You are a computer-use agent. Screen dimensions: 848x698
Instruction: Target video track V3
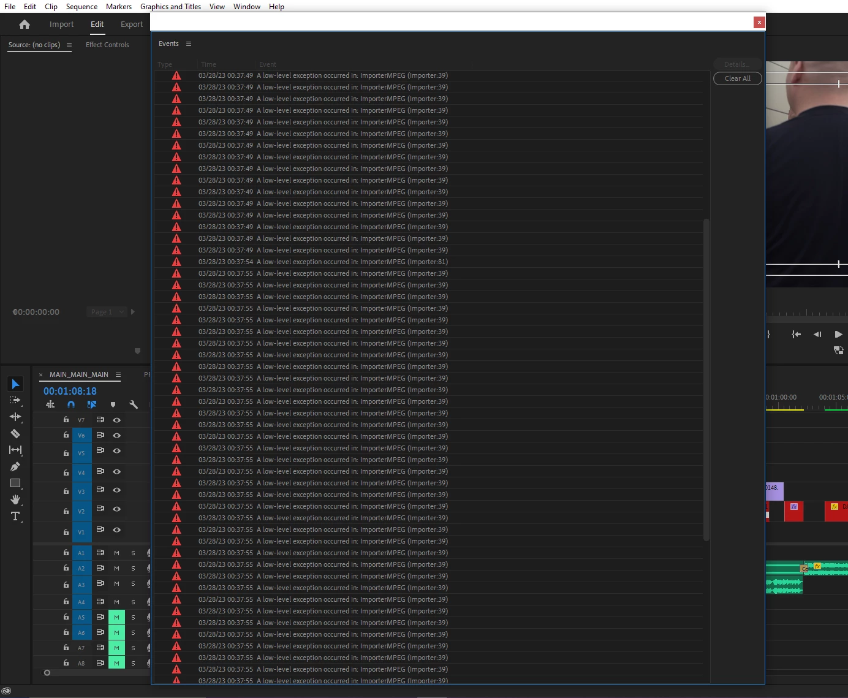81,491
